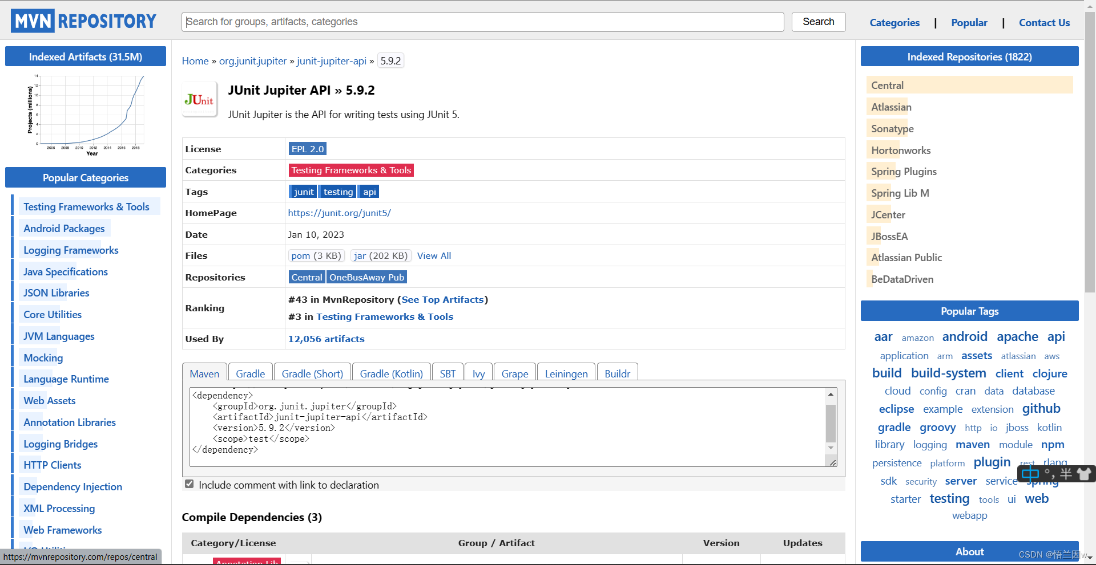Screen dimensions: 1096x565
Task: Open Dependency Injection sidebar category
Action: (x=72, y=487)
